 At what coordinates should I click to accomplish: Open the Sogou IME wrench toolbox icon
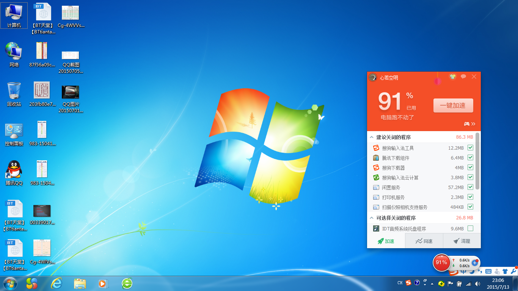coord(514,271)
